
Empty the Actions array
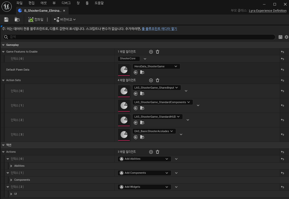pyautogui.click(x=158, y=152)
